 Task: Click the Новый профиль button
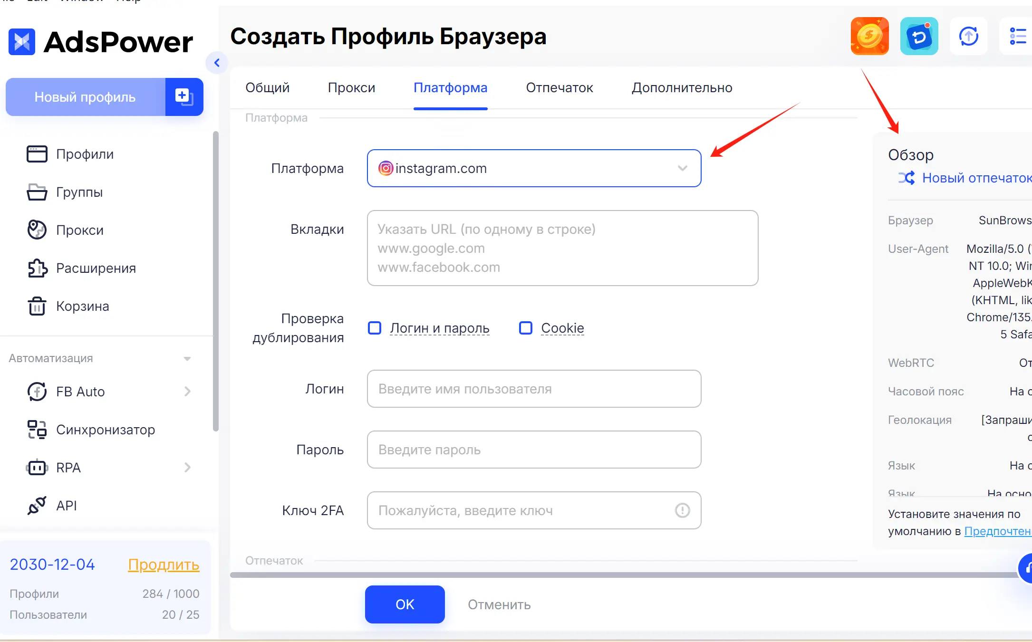point(86,97)
